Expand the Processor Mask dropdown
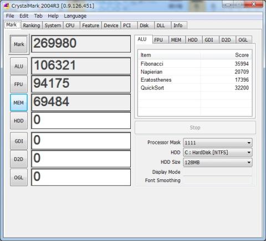 tap(218, 143)
